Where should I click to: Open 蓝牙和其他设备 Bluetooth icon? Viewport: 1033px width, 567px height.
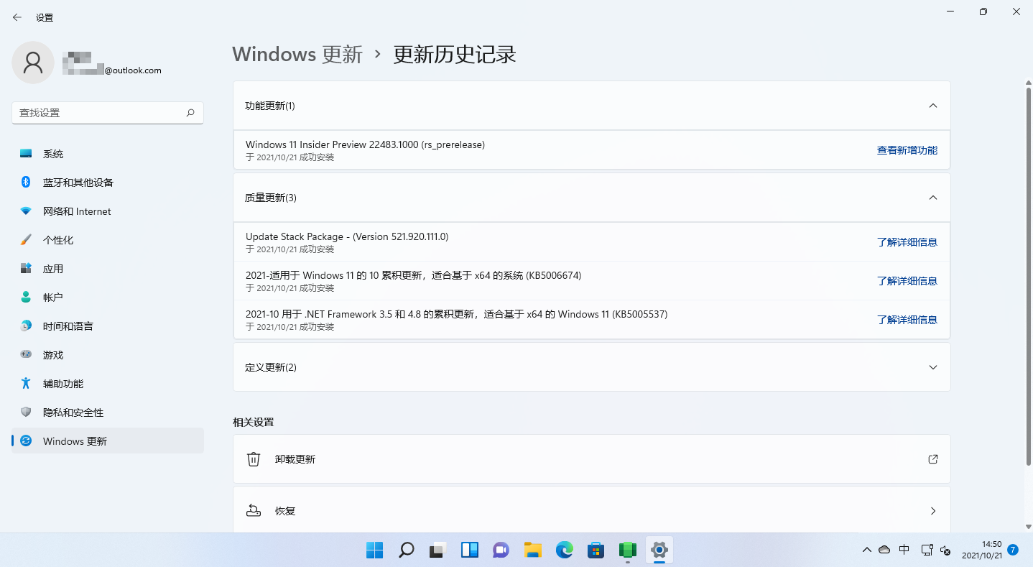point(26,183)
